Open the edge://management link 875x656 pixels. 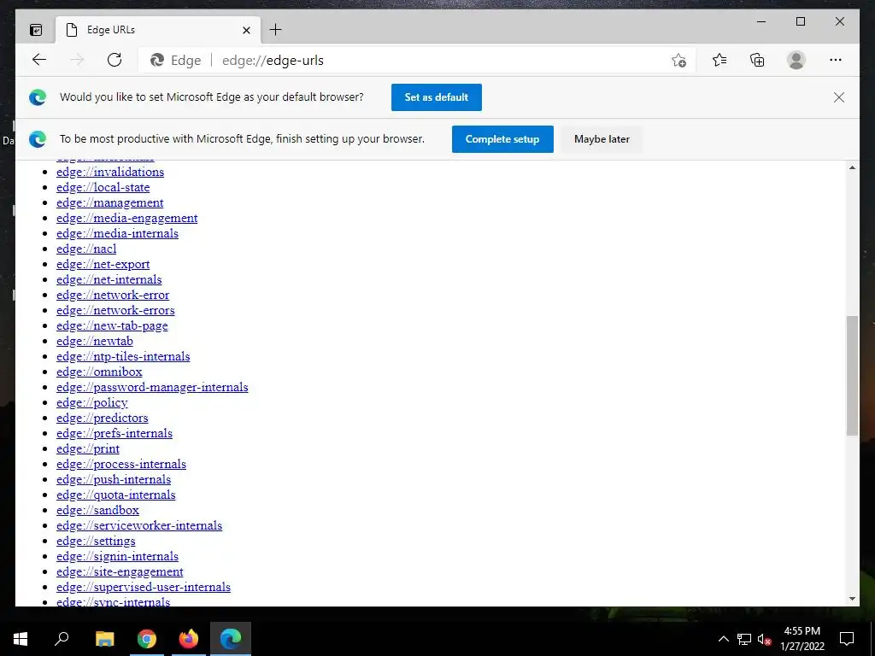click(x=110, y=202)
